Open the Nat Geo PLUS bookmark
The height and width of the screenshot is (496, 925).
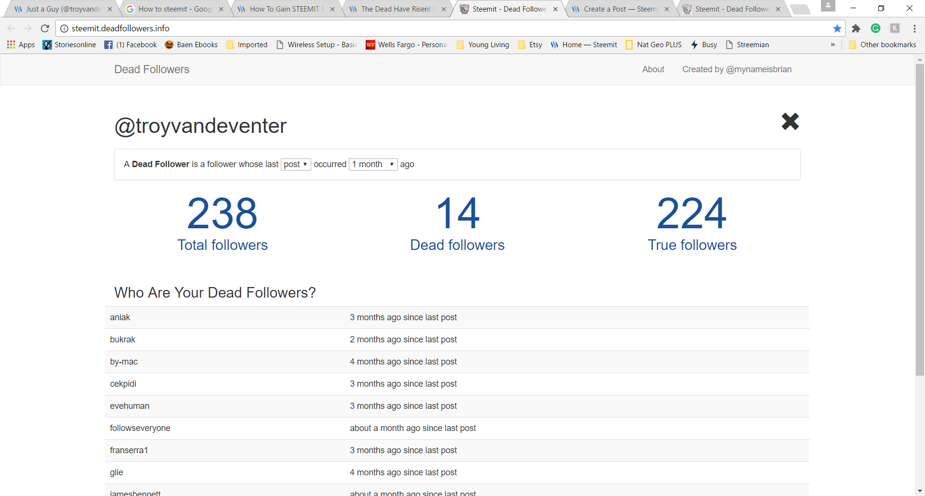(x=654, y=45)
